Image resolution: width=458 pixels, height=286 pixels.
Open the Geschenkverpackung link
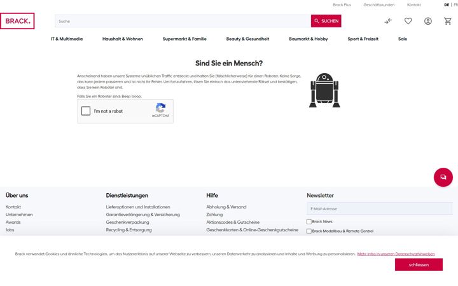(127, 222)
